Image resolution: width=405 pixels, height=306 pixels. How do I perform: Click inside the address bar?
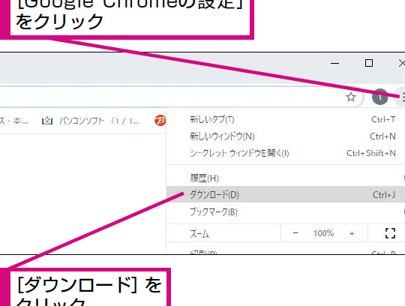pos(170,97)
